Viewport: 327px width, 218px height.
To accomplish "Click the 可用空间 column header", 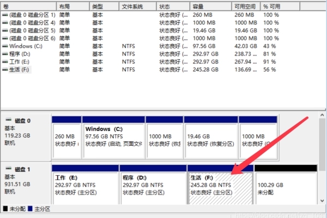I will tap(245, 6).
